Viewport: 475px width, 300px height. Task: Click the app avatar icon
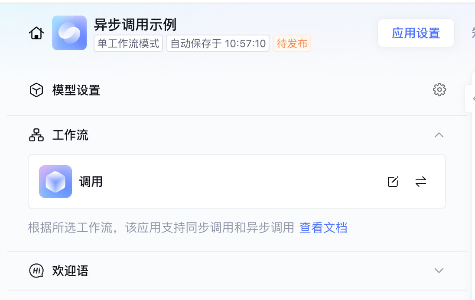[x=69, y=33]
